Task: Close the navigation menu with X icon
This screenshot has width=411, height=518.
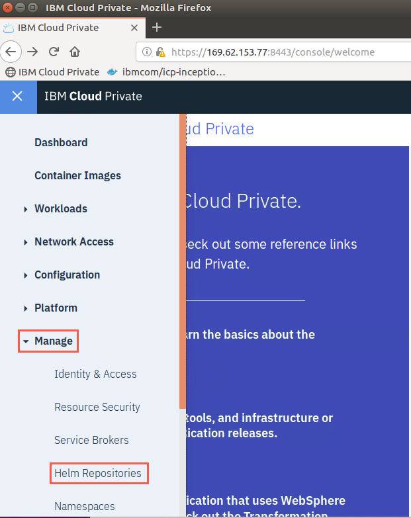Action: pos(17,96)
